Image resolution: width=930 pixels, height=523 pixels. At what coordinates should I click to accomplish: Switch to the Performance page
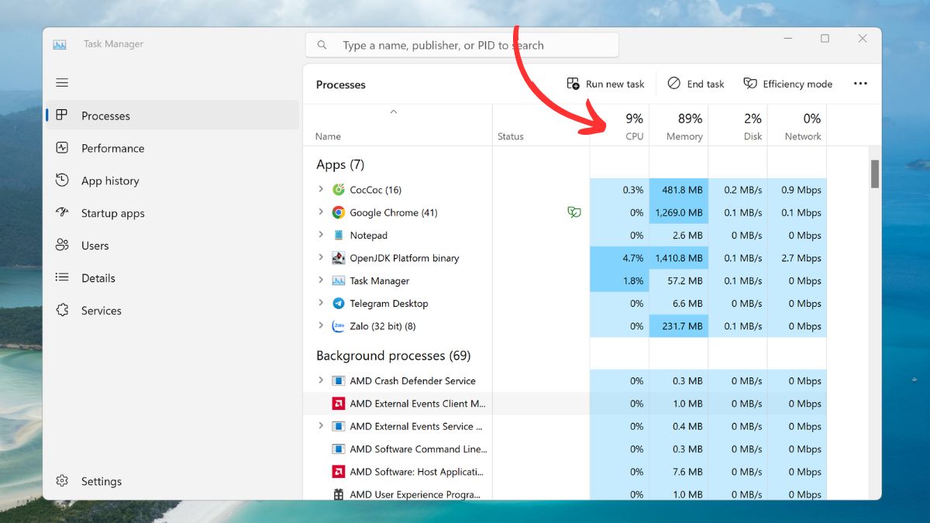112,148
